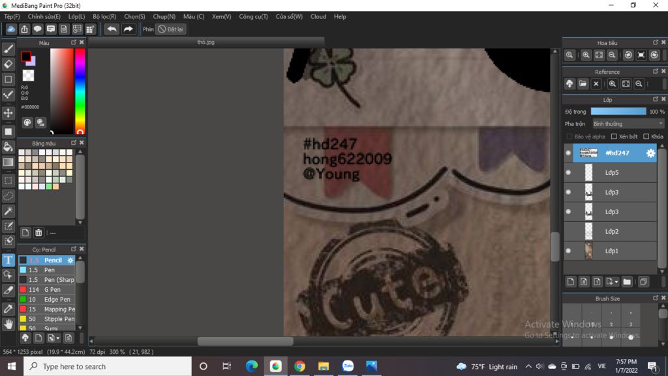Switch to the thỏ.jpg document tab
The height and width of the screenshot is (376, 668).
(206, 42)
